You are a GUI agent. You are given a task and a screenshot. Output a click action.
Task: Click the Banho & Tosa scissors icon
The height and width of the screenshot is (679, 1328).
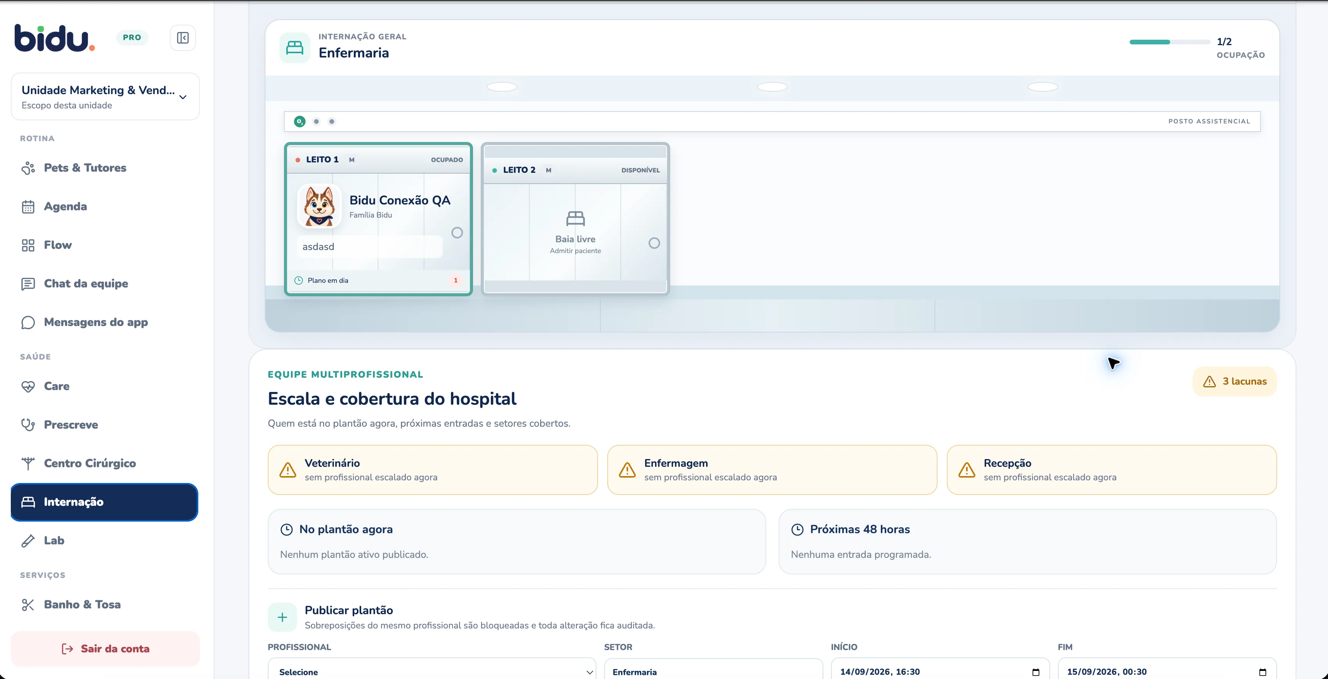click(28, 605)
